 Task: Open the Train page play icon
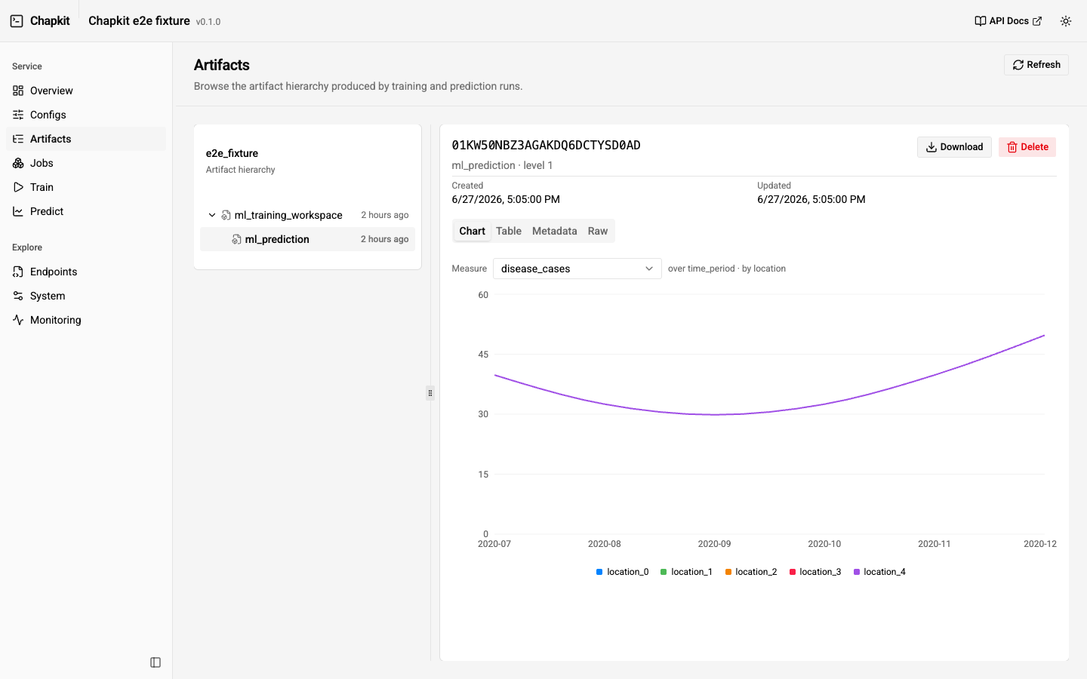tap(18, 187)
